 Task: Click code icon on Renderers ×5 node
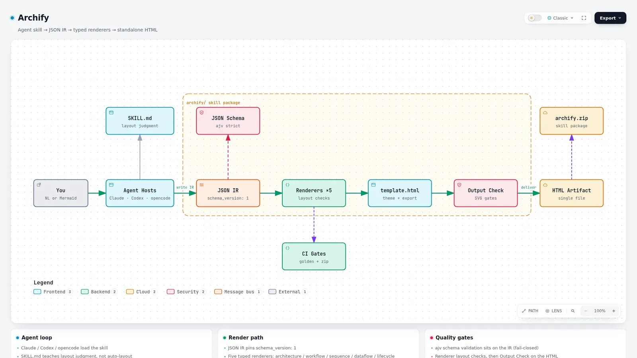point(287,185)
